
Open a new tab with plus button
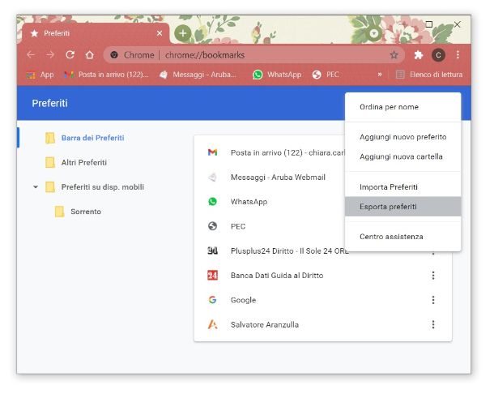click(x=183, y=33)
